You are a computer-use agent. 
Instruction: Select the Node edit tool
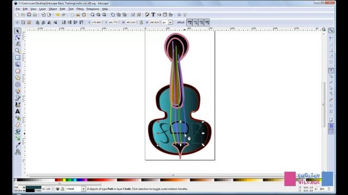(x=18, y=37)
